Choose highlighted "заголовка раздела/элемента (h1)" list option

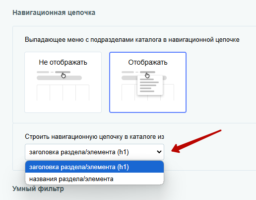(94, 167)
